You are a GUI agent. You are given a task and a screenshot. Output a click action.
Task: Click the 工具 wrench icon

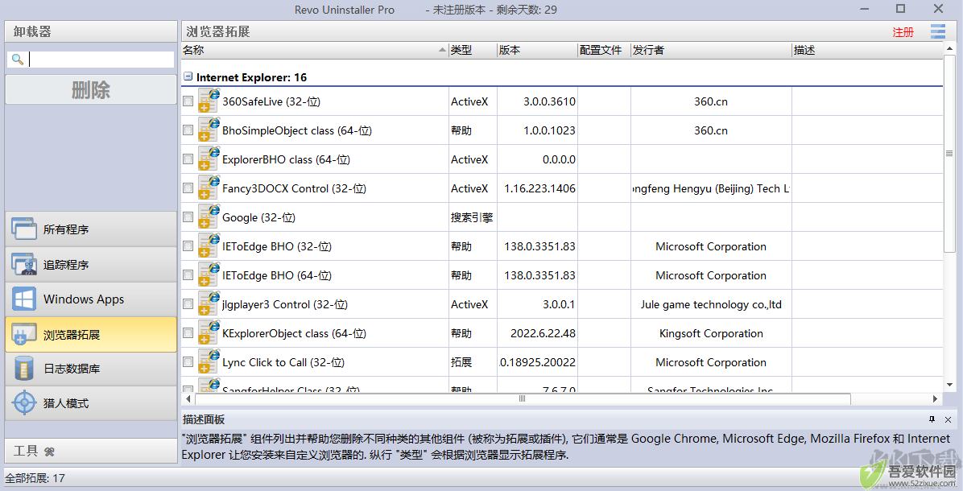tap(50, 452)
